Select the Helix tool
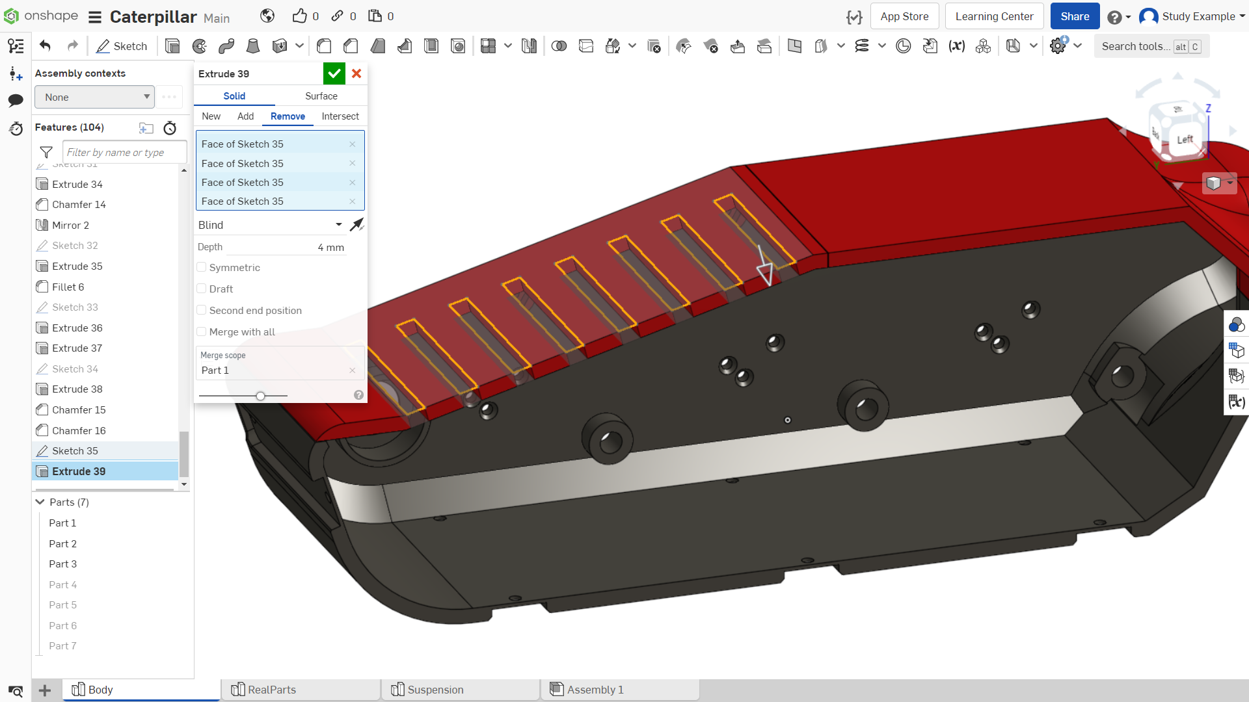 (862, 46)
